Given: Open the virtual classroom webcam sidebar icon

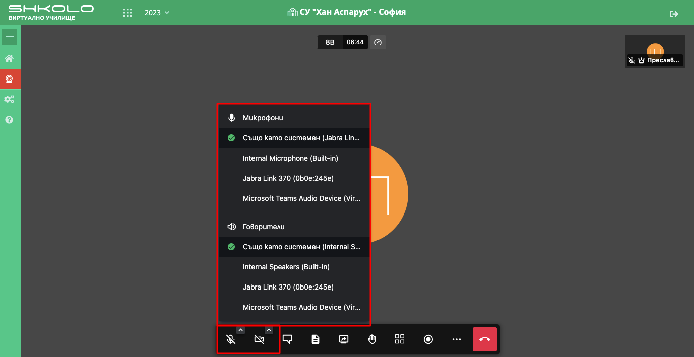Looking at the screenshot, I should 9,79.
